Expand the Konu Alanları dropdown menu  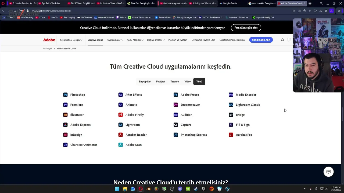point(135,40)
